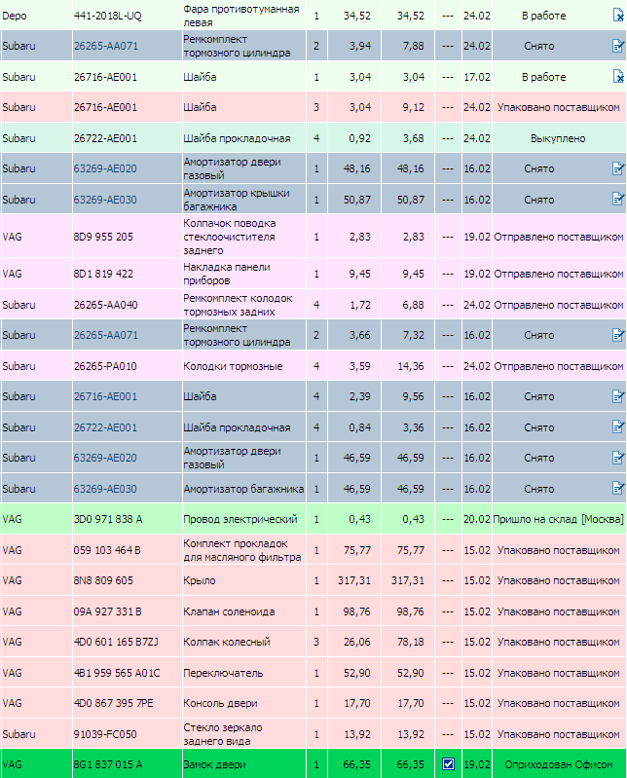Open link 63269-AE030 in the 50,87 row
This screenshot has width=627, height=778.
click(105, 200)
